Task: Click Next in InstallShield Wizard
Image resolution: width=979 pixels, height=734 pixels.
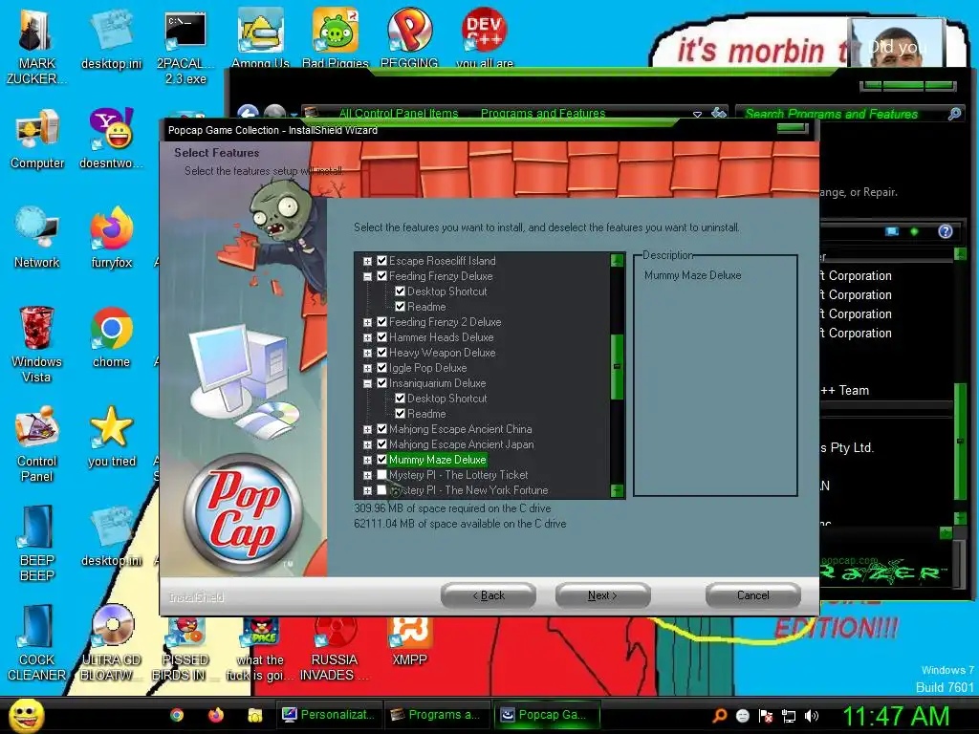Action: tap(602, 596)
